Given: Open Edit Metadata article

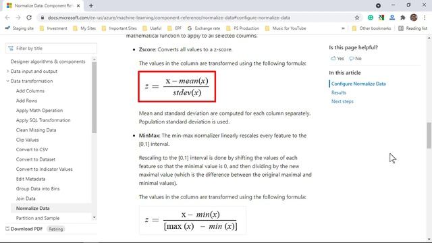Looking at the screenshot, I should [x=30, y=179].
